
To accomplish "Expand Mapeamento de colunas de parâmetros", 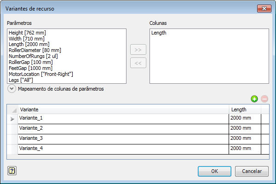I will pos(12,89).
